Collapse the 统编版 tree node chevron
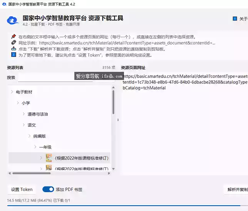Image resolution: width=248 pixels, height=211 pixels. 29,136
